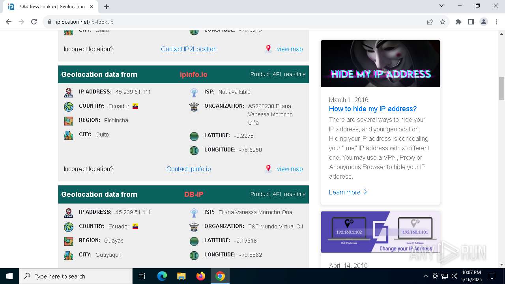505x284 pixels.
Task: Click ipinfo.io IP address pin icon
Action: tap(69, 93)
